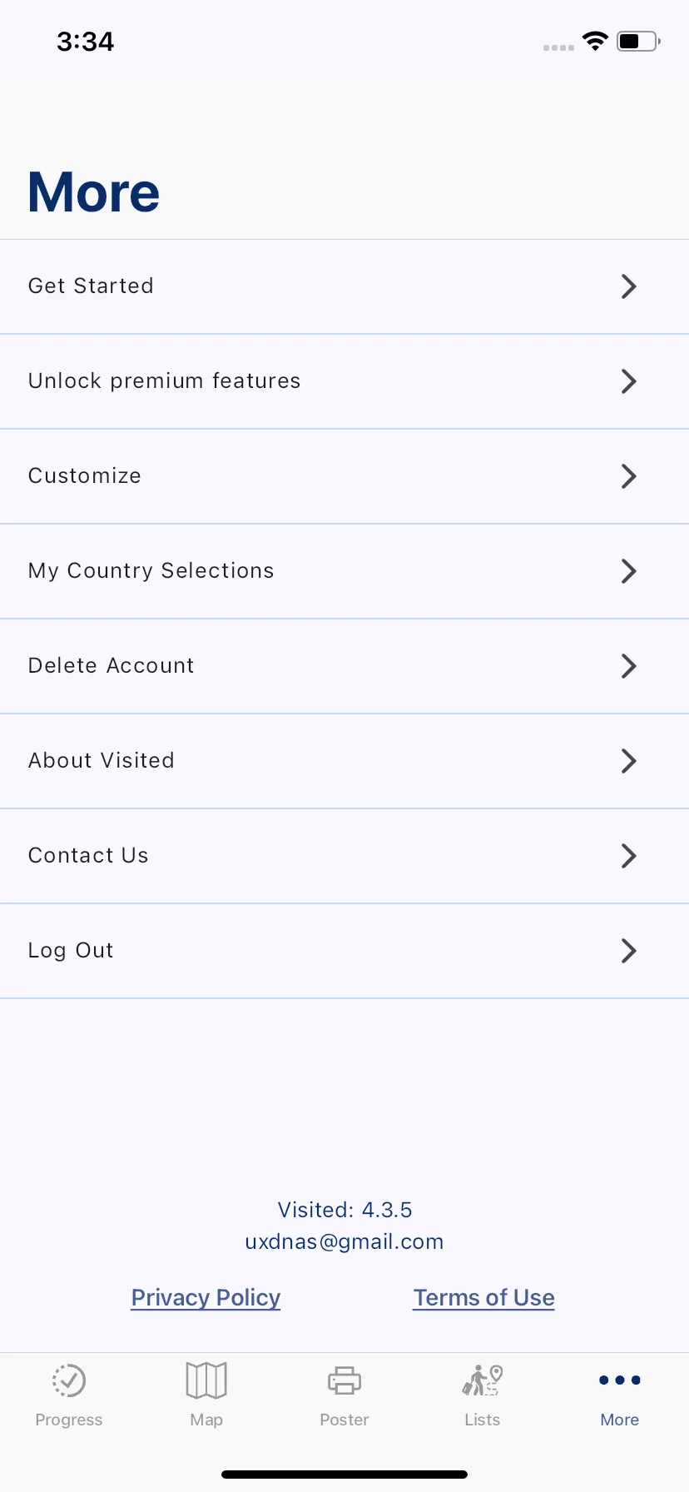Open My Country Selections

(x=344, y=571)
